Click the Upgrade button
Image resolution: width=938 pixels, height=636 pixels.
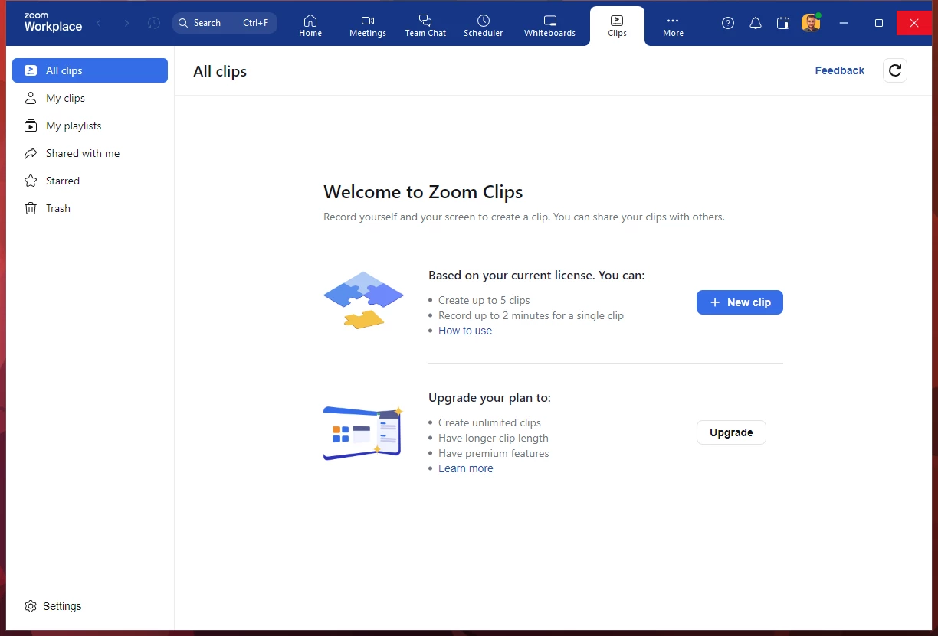coord(731,432)
